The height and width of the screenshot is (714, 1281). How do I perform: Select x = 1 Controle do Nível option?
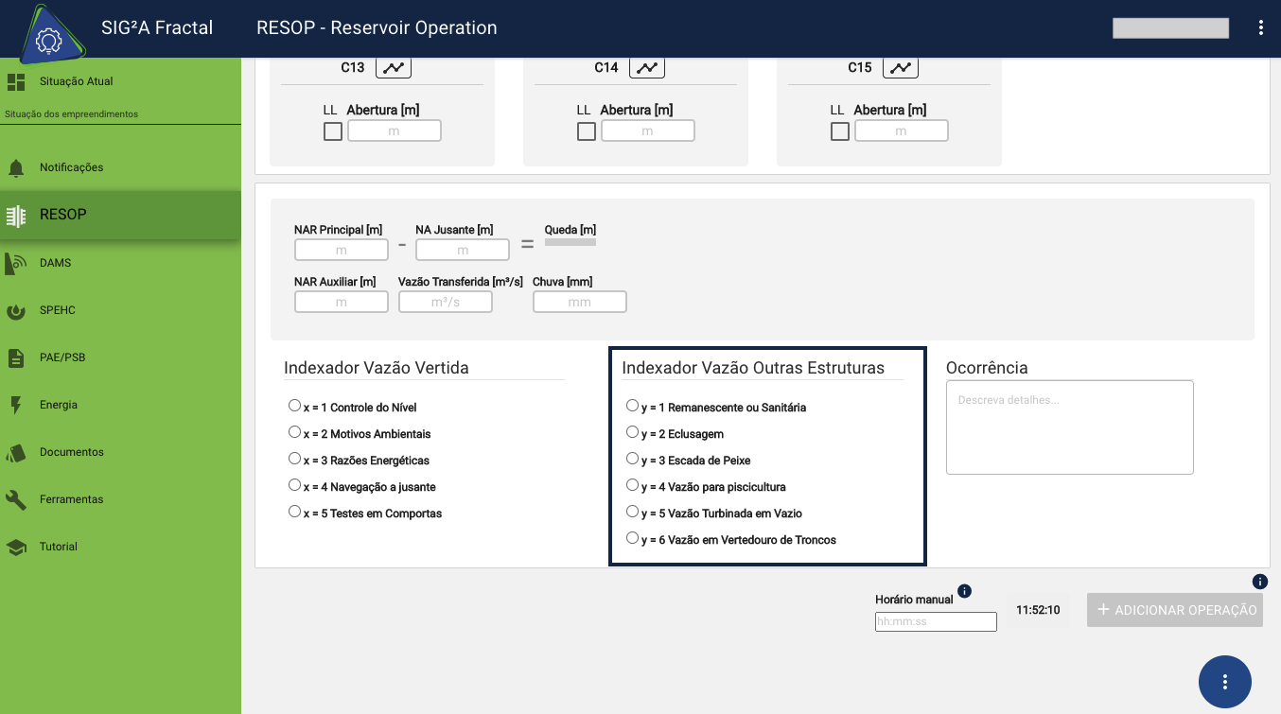click(x=294, y=406)
